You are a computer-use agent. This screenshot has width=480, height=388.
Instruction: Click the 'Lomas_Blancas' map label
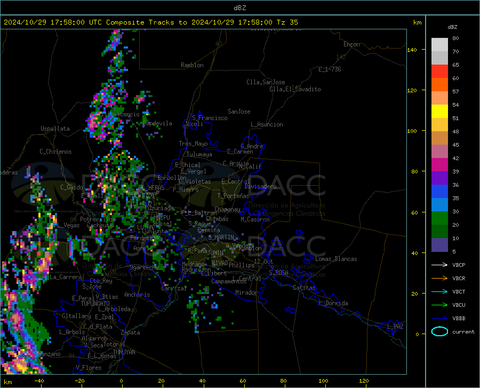click(x=336, y=259)
